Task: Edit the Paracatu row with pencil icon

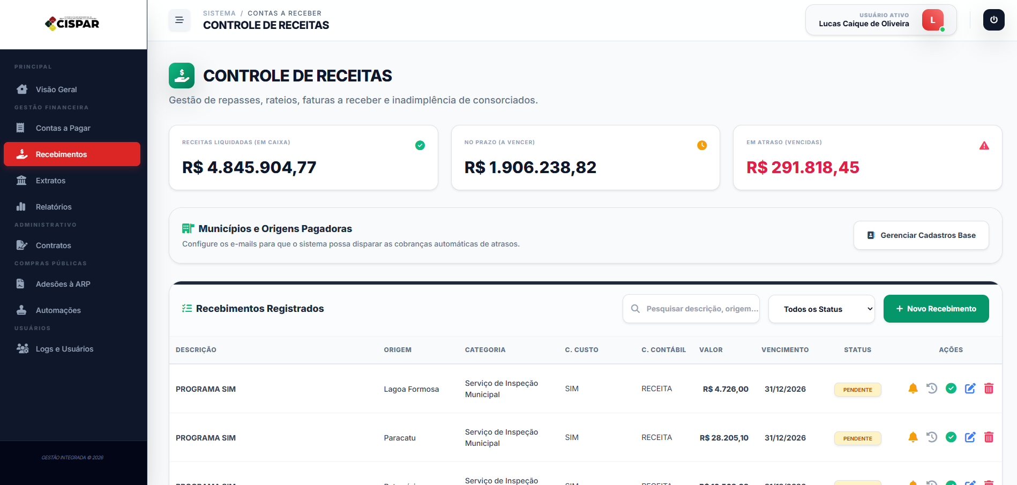Action: pos(970,437)
